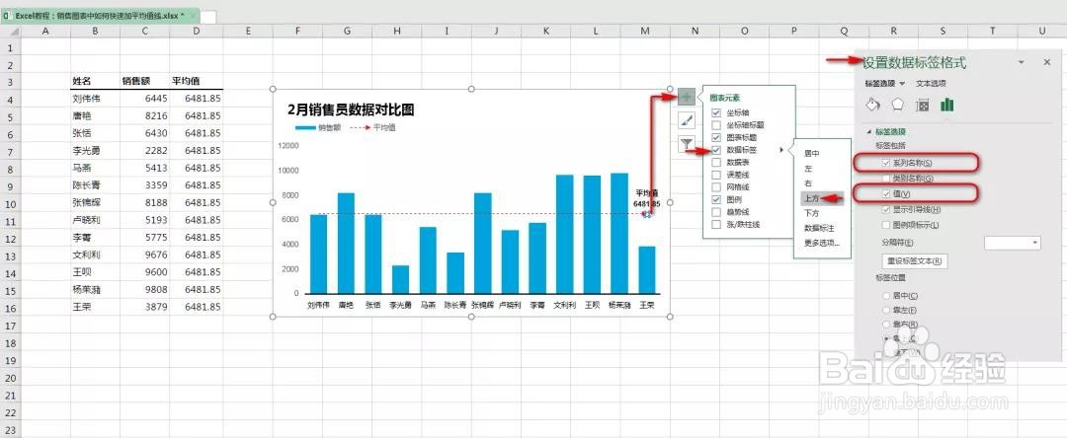
Task: Switch to the 文本选项 tab
Action: [x=931, y=84]
